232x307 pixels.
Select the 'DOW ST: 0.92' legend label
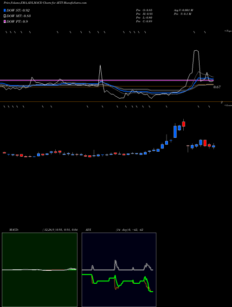click(18, 10)
